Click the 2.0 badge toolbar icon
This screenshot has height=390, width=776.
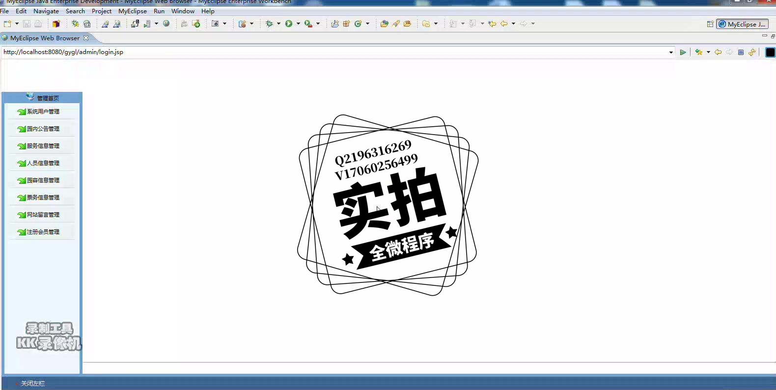coord(87,24)
